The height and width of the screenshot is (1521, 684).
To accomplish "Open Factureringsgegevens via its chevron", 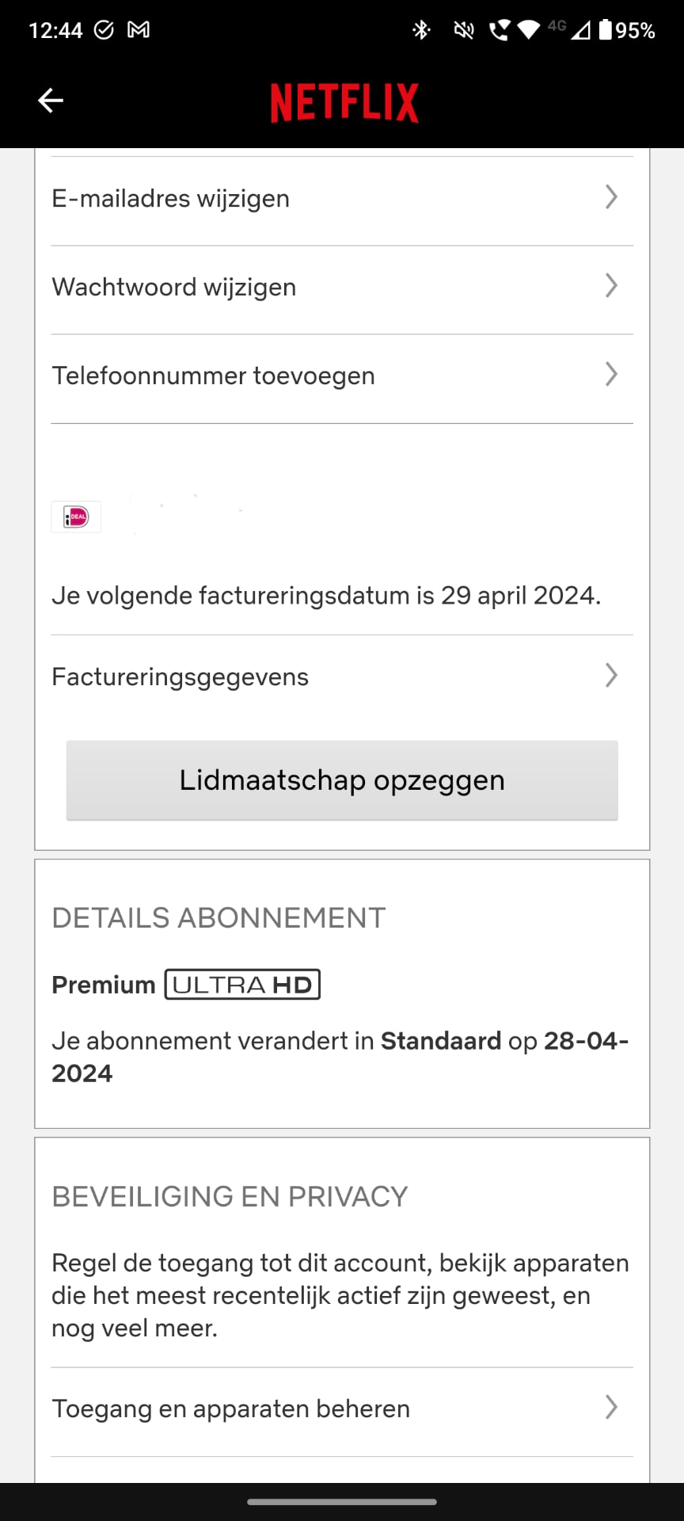I will pos(610,676).
